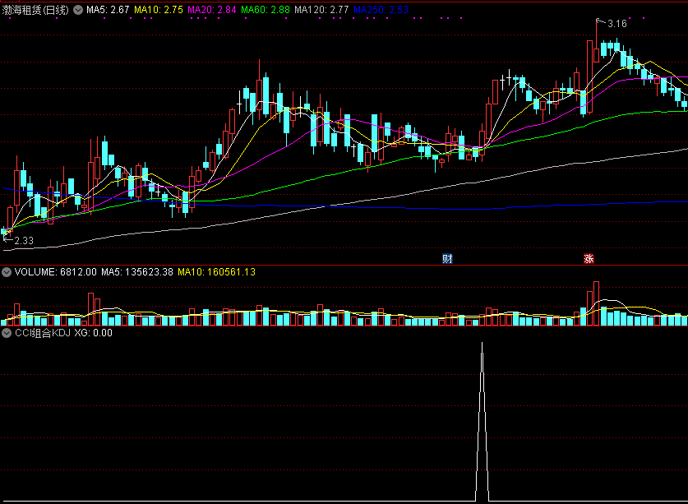The height and width of the screenshot is (504, 688).
Task: Click the MA20: 2.84 magenta average label
Action: [x=212, y=10]
